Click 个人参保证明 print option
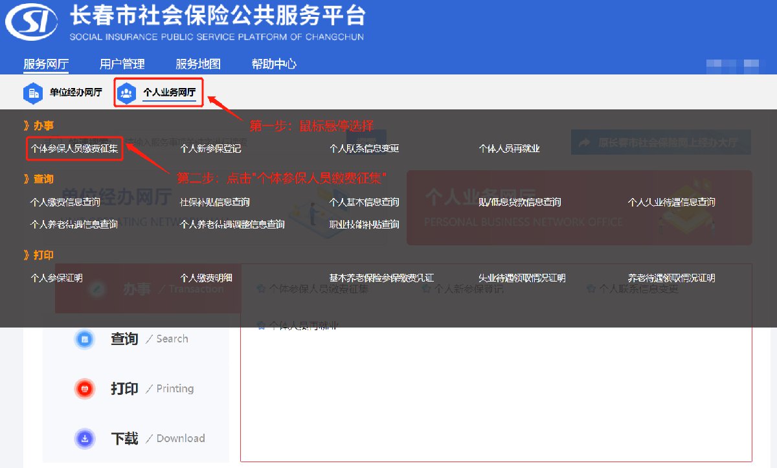The width and height of the screenshot is (777, 468). pos(56,278)
